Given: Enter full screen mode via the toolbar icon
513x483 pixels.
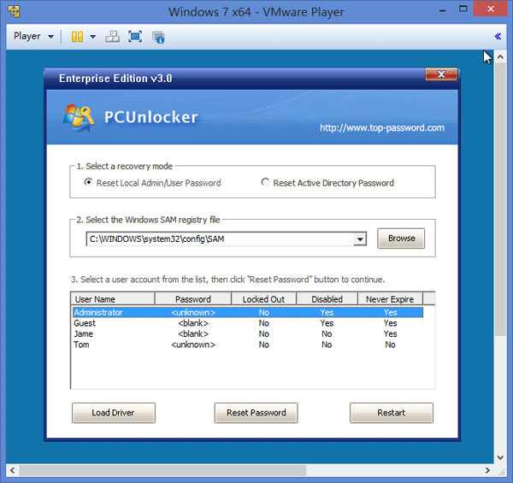Looking at the screenshot, I should tap(135, 37).
